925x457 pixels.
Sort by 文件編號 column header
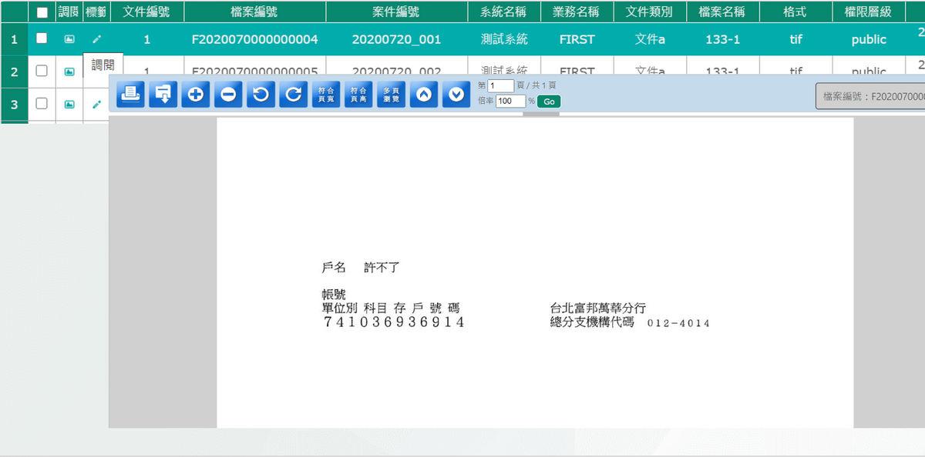point(146,12)
